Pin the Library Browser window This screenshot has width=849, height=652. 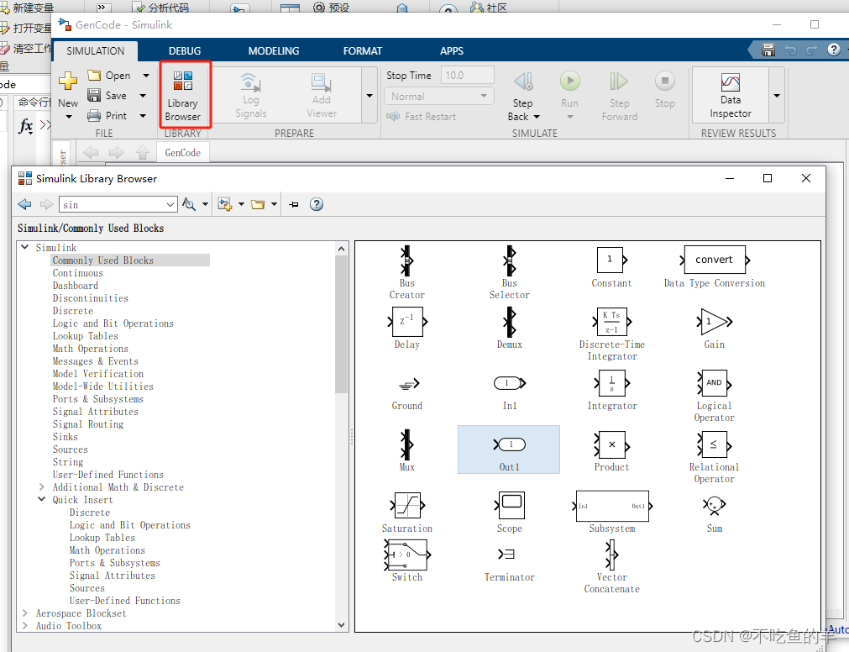pyautogui.click(x=293, y=204)
